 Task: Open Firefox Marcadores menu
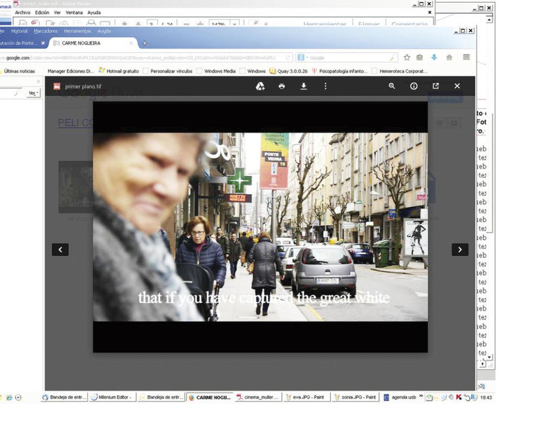coord(46,31)
